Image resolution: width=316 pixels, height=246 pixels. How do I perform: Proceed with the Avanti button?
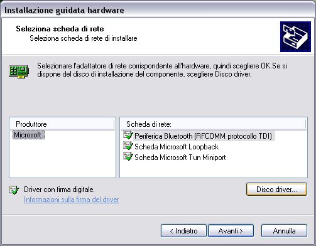tap(231, 231)
